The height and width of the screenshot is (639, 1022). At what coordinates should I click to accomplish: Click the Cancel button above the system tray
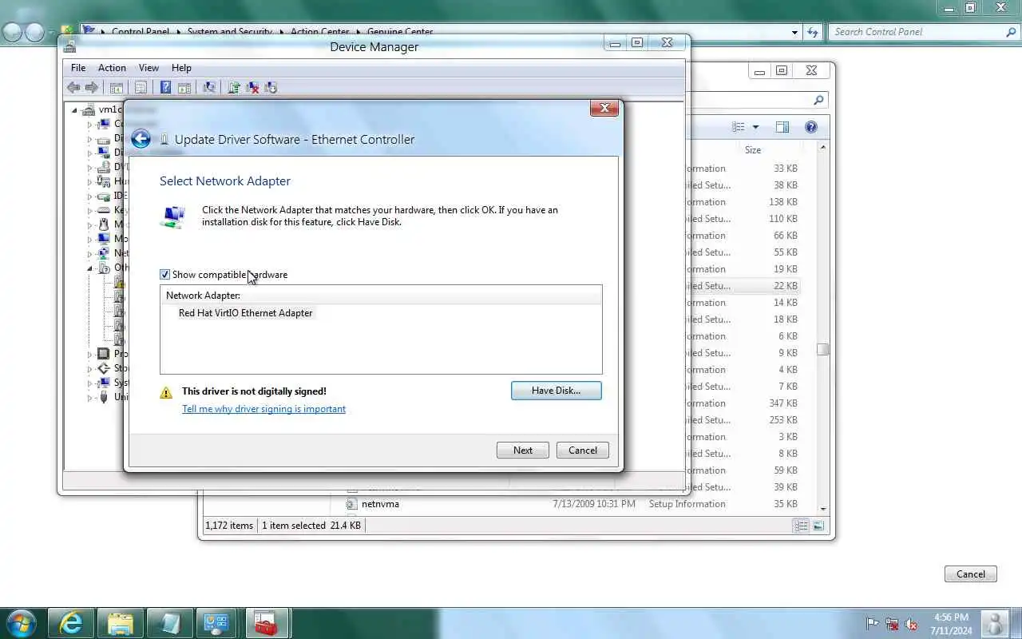[971, 574]
